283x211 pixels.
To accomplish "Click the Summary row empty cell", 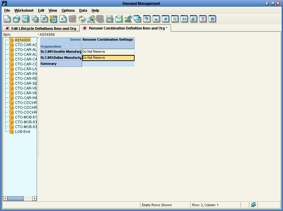I will click(x=108, y=64).
